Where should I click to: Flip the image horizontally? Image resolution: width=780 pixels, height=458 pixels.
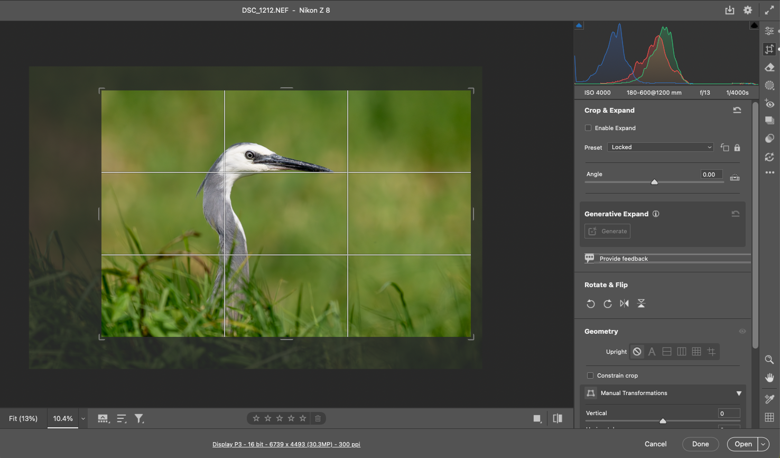[625, 304]
